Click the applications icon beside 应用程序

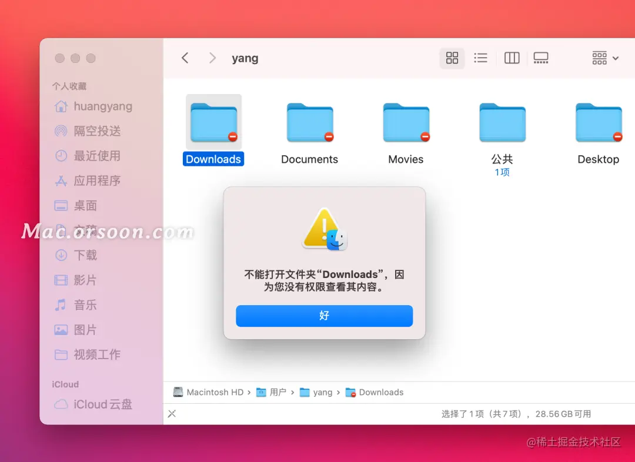61,180
